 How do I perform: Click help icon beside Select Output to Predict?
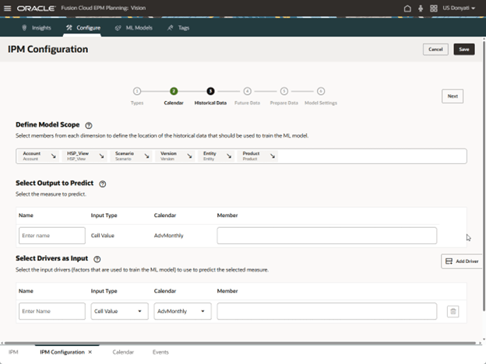(103, 184)
